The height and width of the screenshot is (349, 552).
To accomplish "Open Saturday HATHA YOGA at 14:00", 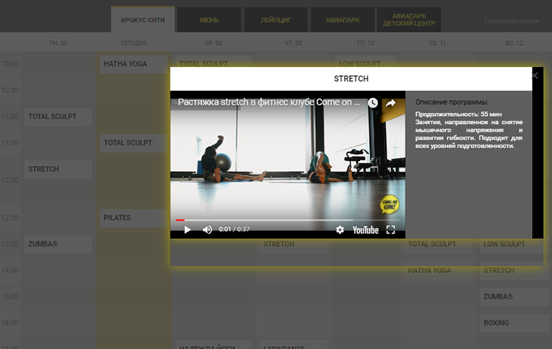I will [438, 271].
